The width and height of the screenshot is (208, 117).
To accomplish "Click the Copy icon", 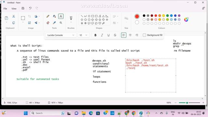I will tap(14, 23).
